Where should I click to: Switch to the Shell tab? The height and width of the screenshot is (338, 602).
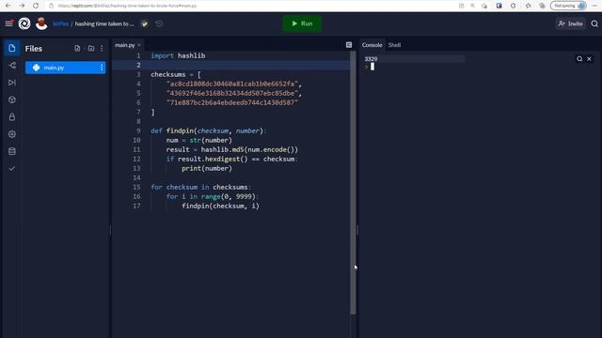click(394, 45)
